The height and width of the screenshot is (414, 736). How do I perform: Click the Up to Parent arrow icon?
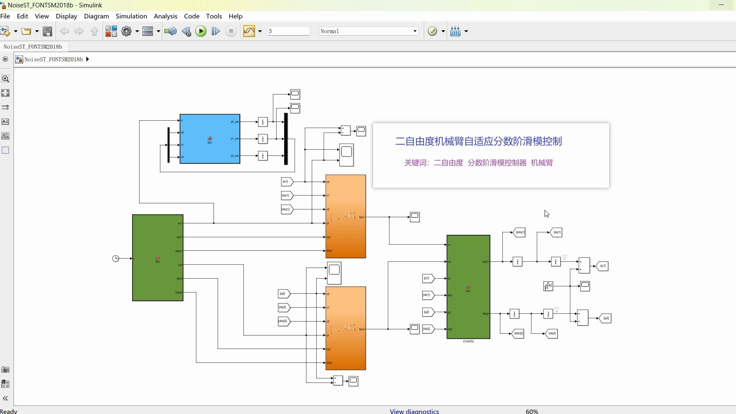tap(95, 31)
